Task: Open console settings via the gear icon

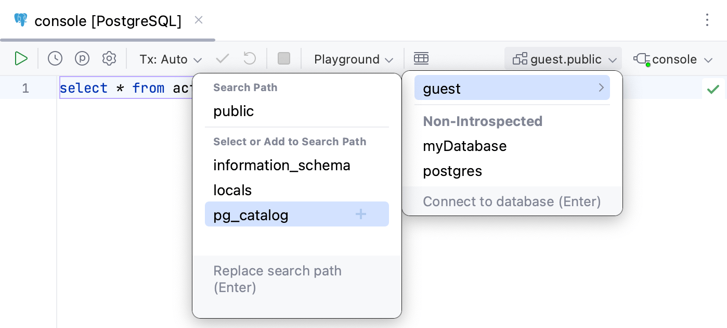Action: (x=109, y=58)
